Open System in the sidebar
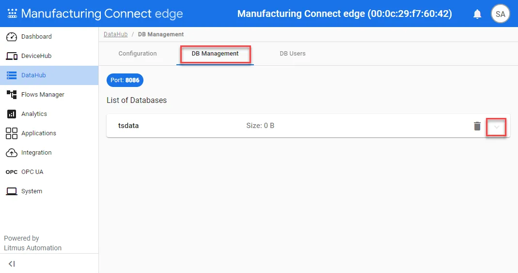 [x=49, y=191]
